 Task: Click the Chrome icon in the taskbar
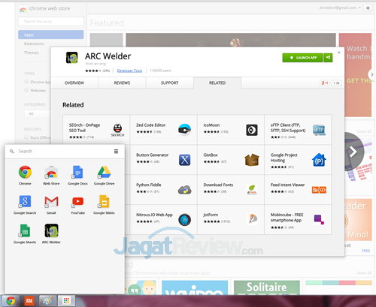click(11, 300)
